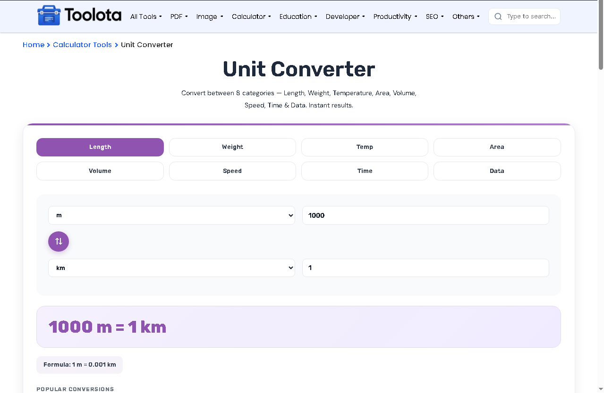604x393 pixels.
Task: Open the Calculator Tools breadcrumb link
Action: (x=82, y=45)
